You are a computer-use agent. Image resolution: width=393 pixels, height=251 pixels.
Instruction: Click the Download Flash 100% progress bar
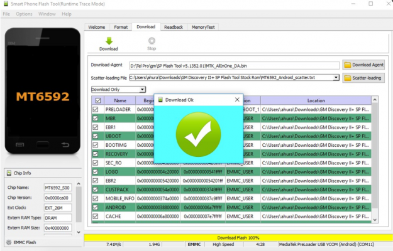tap(234, 238)
